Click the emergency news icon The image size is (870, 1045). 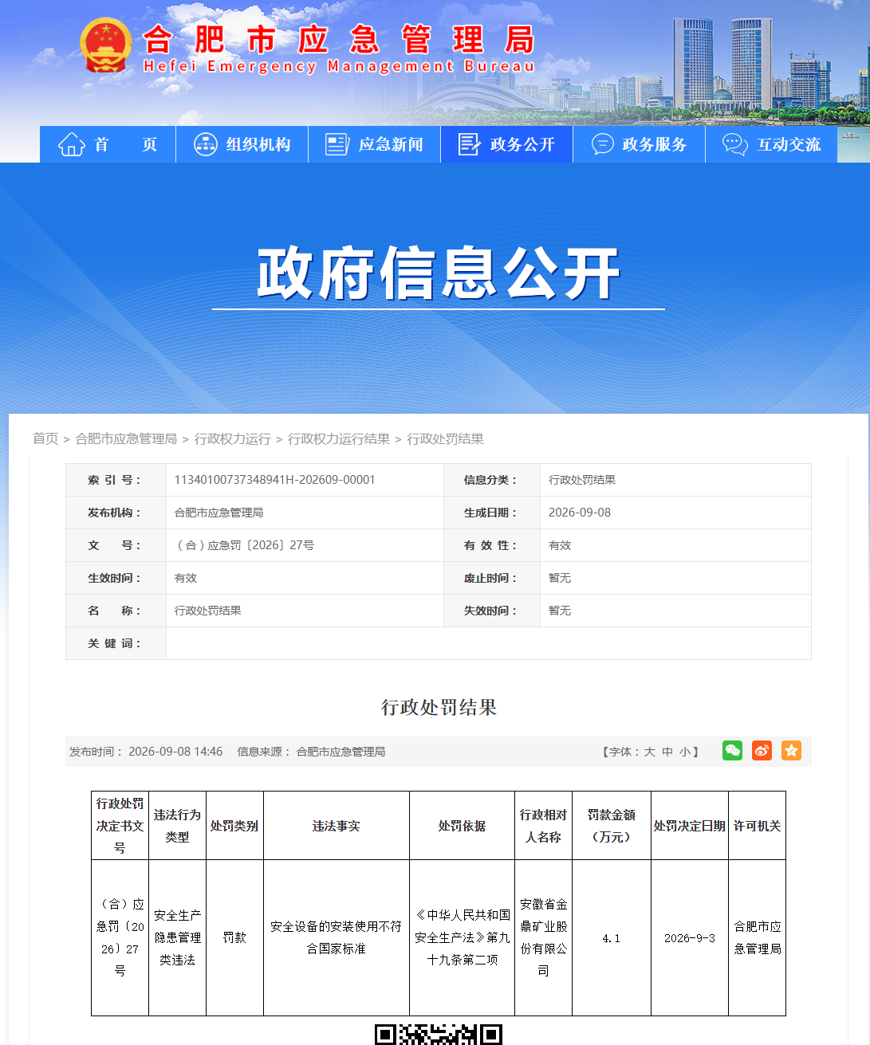[337, 144]
